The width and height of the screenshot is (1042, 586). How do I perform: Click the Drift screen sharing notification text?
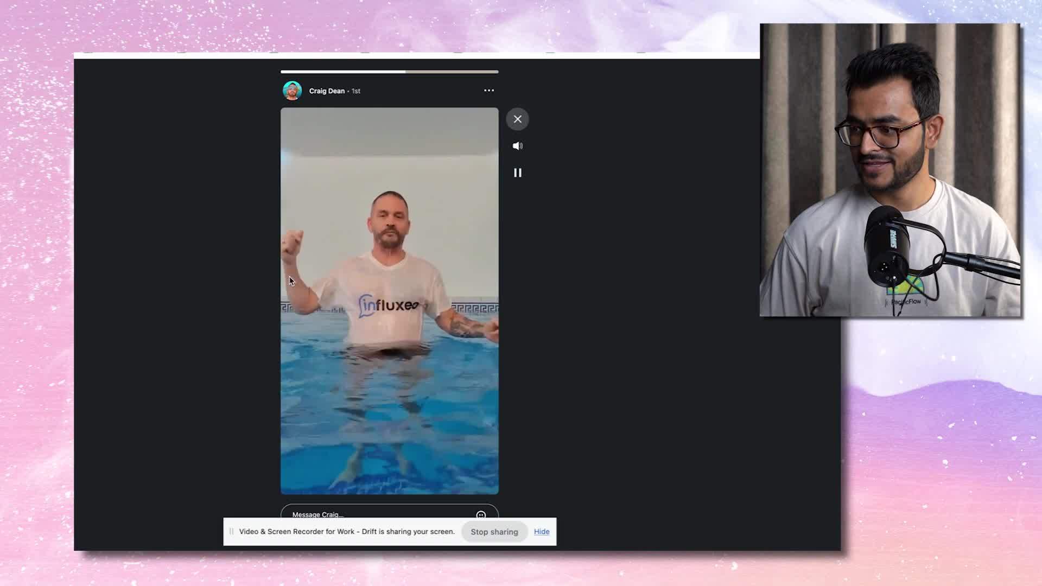click(x=347, y=532)
